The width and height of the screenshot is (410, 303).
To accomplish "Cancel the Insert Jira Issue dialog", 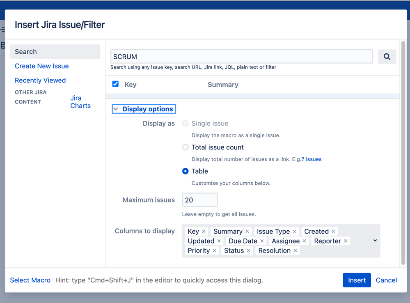I will pyautogui.click(x=386, y=280).
